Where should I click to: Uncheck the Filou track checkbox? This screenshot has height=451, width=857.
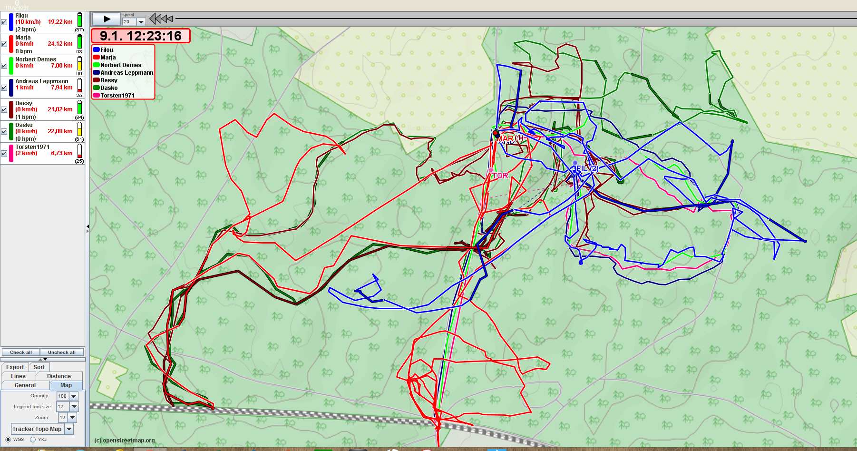tap(4, 22)
